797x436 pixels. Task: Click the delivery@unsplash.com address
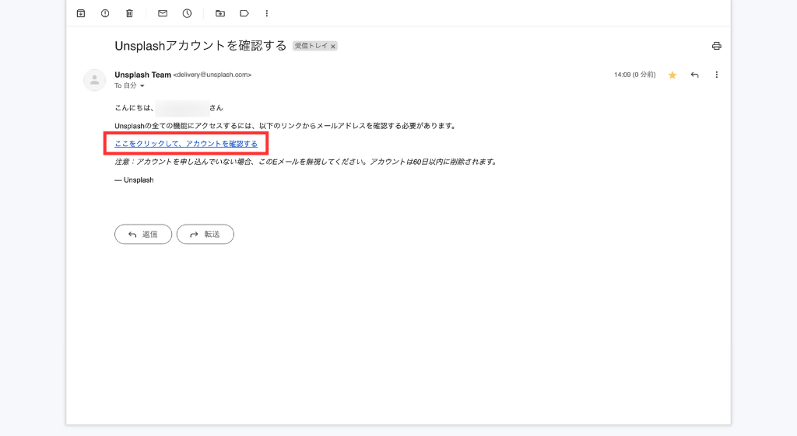212,75
